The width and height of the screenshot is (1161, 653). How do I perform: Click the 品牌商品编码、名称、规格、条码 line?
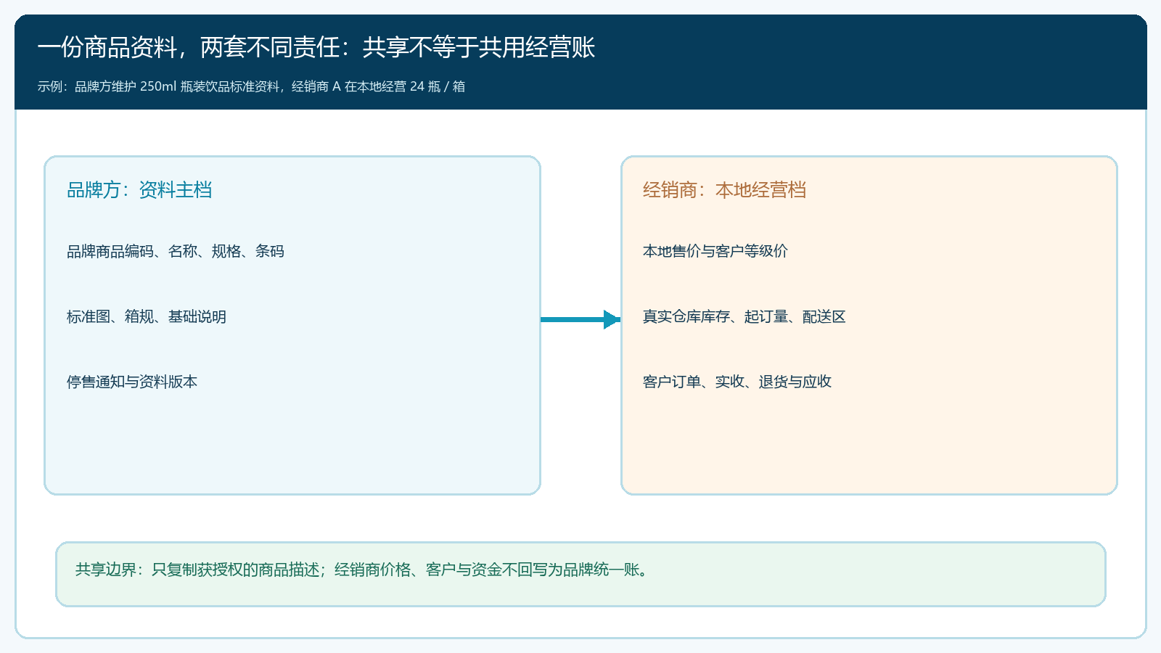[x=176, y=251]
